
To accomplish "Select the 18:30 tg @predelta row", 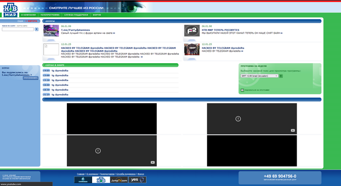I will point(110,90).
